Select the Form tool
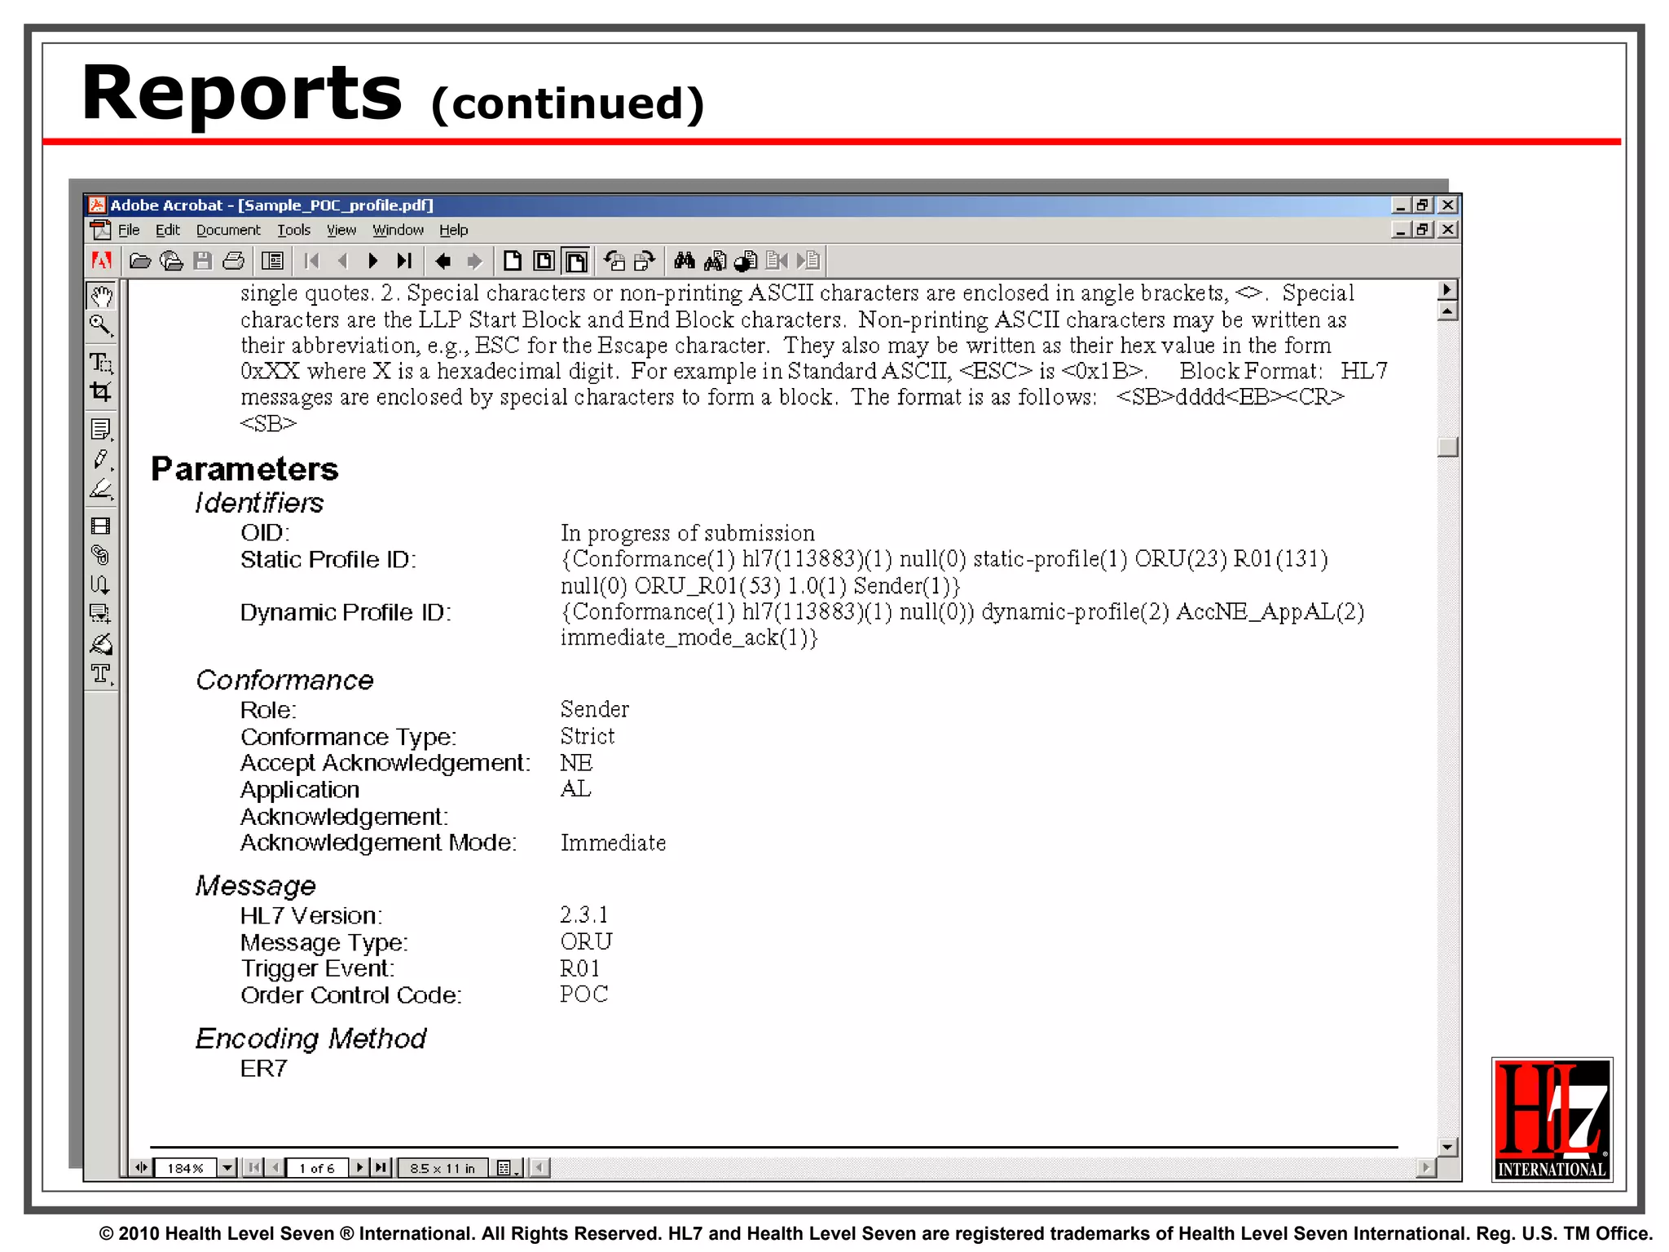This screenshot has height=1252, width=1669. point(101,614)
